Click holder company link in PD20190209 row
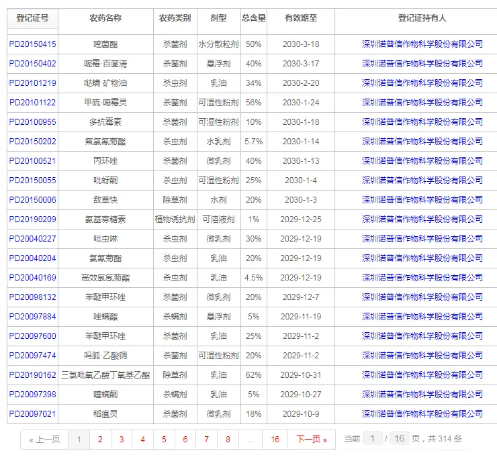 [422, 219]
